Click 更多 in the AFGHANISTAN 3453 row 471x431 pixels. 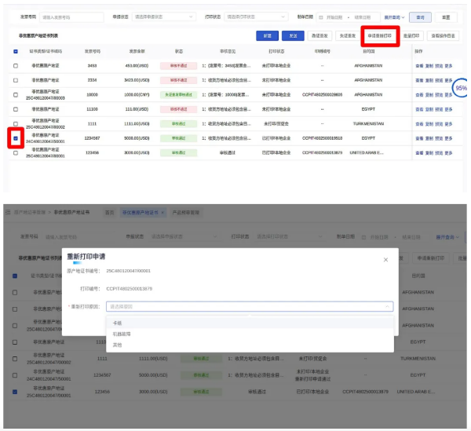(x=449, y=66)
